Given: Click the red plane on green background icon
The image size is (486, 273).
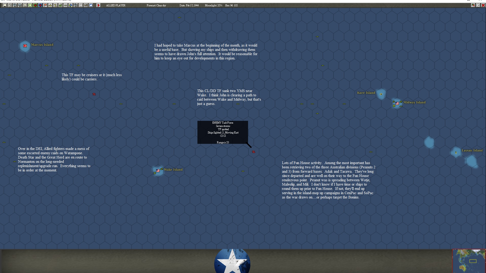Looking at the screenshot, I should tap(35, 5).
